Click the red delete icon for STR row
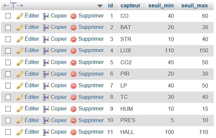 [x=73, y=39]
